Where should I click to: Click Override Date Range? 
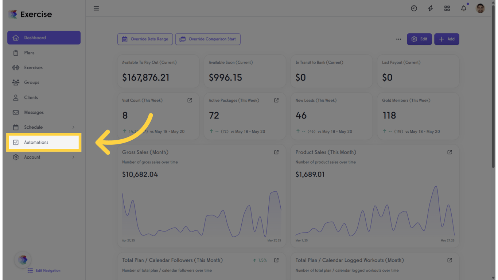tap(145, 39)
